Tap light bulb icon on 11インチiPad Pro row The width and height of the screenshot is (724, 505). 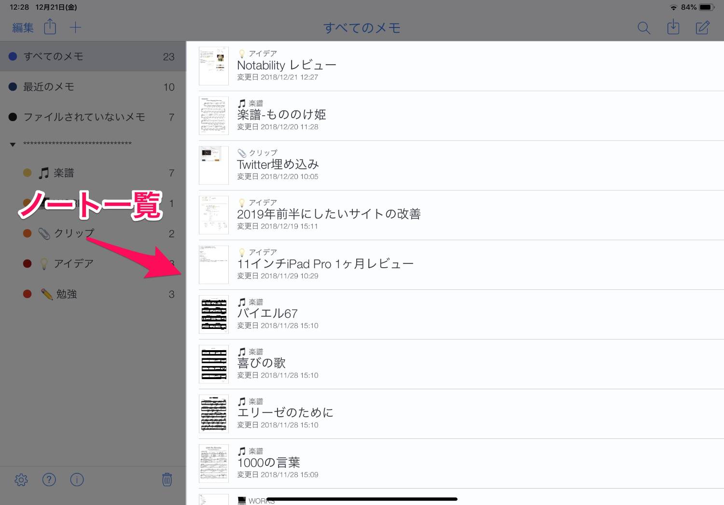click(x=242, y=253)
